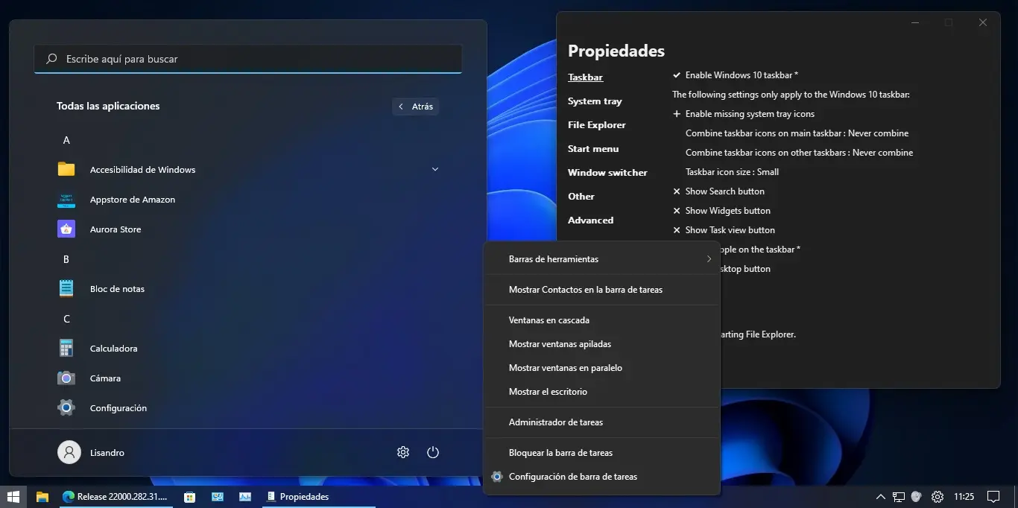This screenshot has width=1018, height=508.
Task: Open the performance monitor taskbar icon
Action: 245,497
